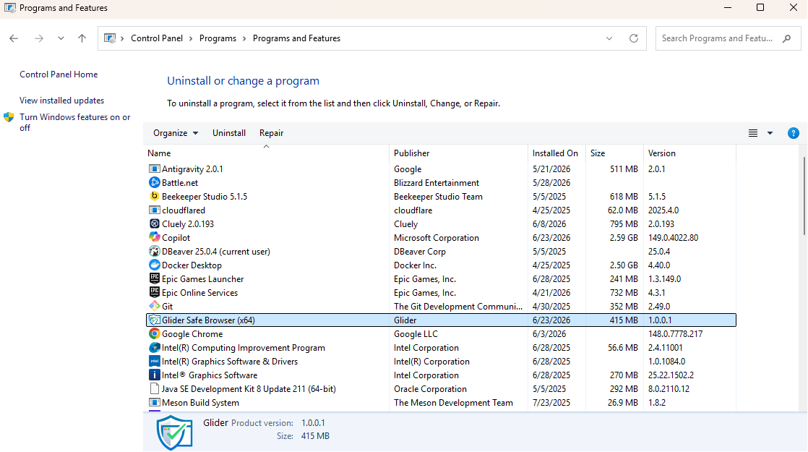Click the Java SE Development Kit icon
Screen dimensions: 808x452
click(x=154, y=388)
